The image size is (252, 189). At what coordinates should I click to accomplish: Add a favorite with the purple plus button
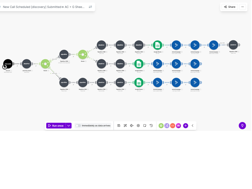186,125
